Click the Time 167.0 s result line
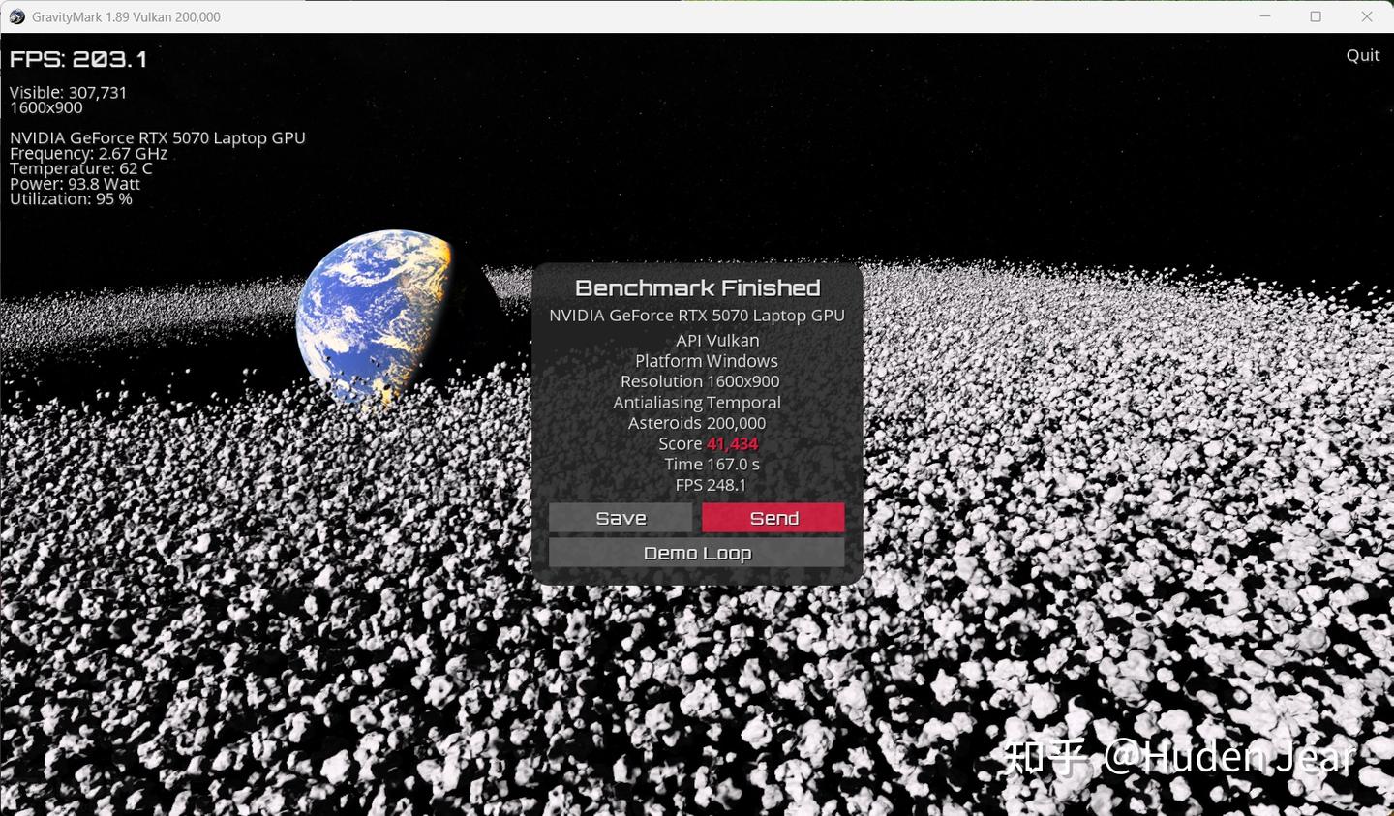 712,465
